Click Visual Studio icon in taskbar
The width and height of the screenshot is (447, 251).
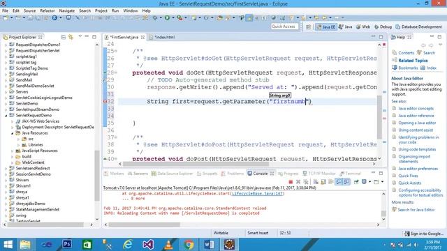(148, 244)
